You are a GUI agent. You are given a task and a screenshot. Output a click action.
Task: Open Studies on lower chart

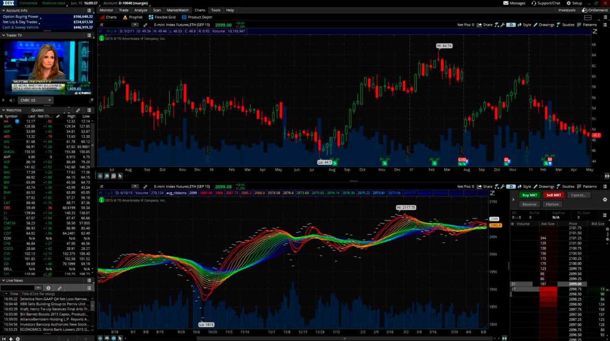[x=566, y=187]
